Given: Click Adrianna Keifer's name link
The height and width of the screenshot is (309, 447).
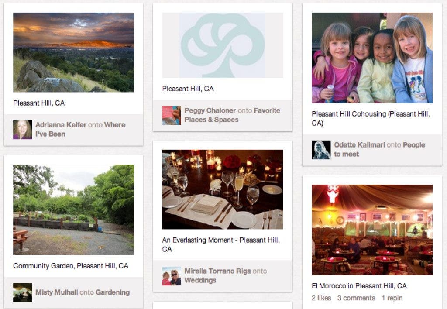Looking at the screenshot, I should pos(61,125).
